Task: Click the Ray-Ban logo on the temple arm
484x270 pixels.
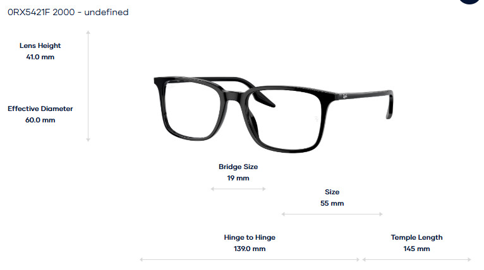Action: [x=345, y=97]
